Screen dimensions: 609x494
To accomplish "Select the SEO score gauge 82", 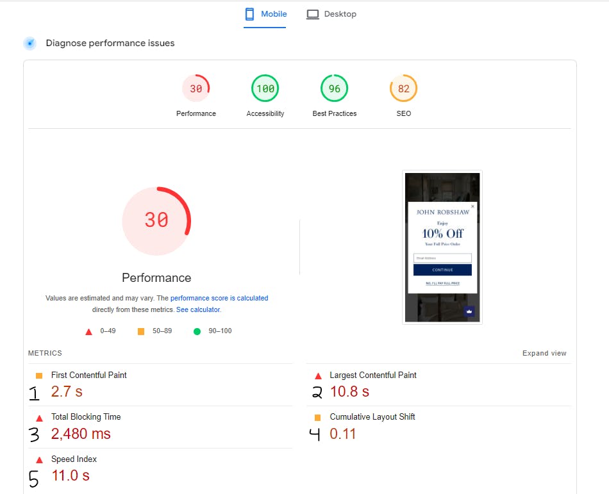I will click(x=403, y=88).
